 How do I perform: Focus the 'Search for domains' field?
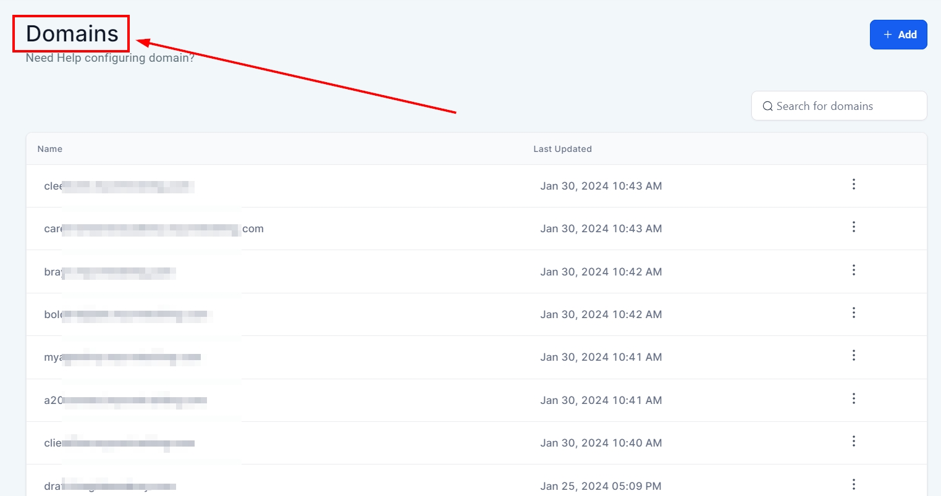(838, 106)
